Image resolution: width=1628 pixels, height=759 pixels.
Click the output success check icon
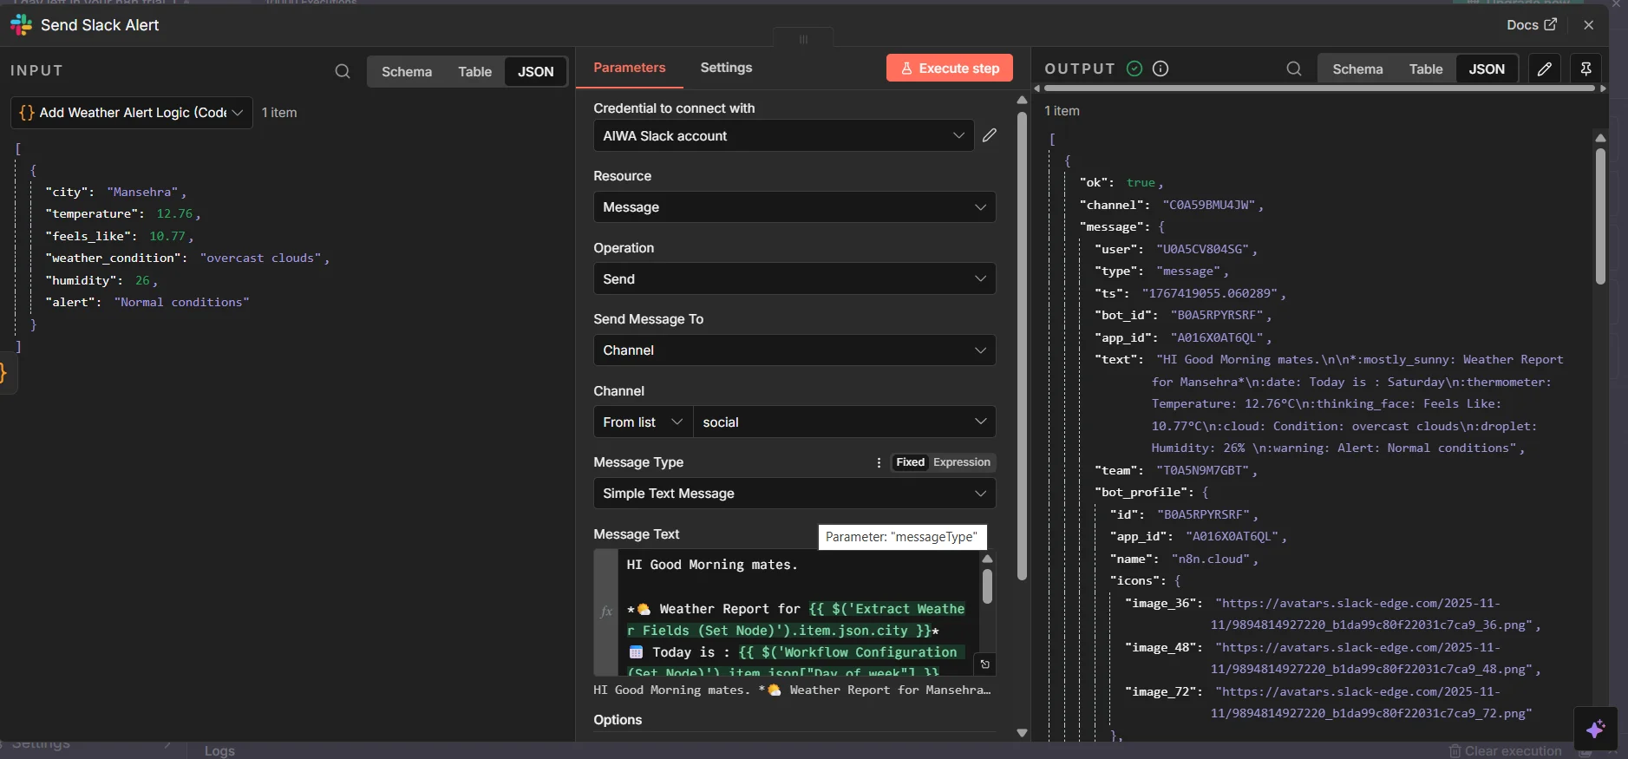(x=1134, y=69)
